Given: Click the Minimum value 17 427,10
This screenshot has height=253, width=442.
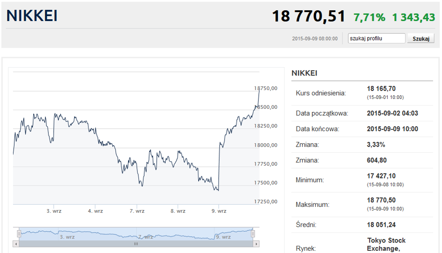Looking at the screenshot, I should click(381, 176).
